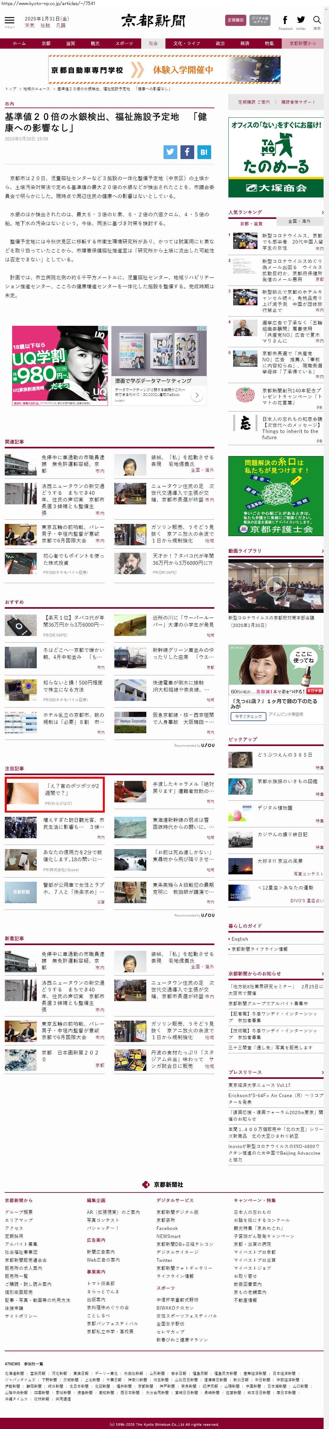The width and height of the screenshot is (329, 1429).
Task: Open the search magnifier icon
Action: 317,20
